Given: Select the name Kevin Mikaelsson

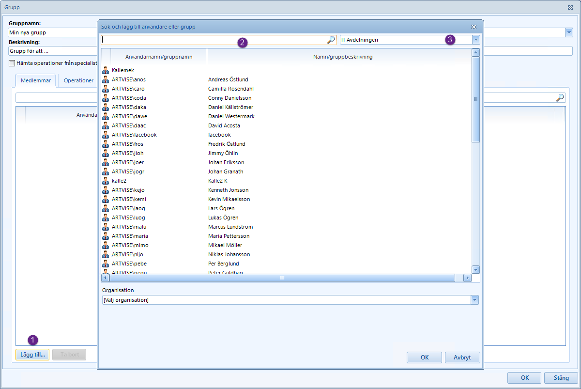Looking at the screenshot, I should (229, 200).
